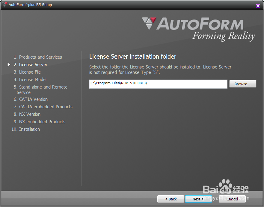Select step 1. Products and Services
The width and height of the screenshot is (264, 207).
coord(38,57)
